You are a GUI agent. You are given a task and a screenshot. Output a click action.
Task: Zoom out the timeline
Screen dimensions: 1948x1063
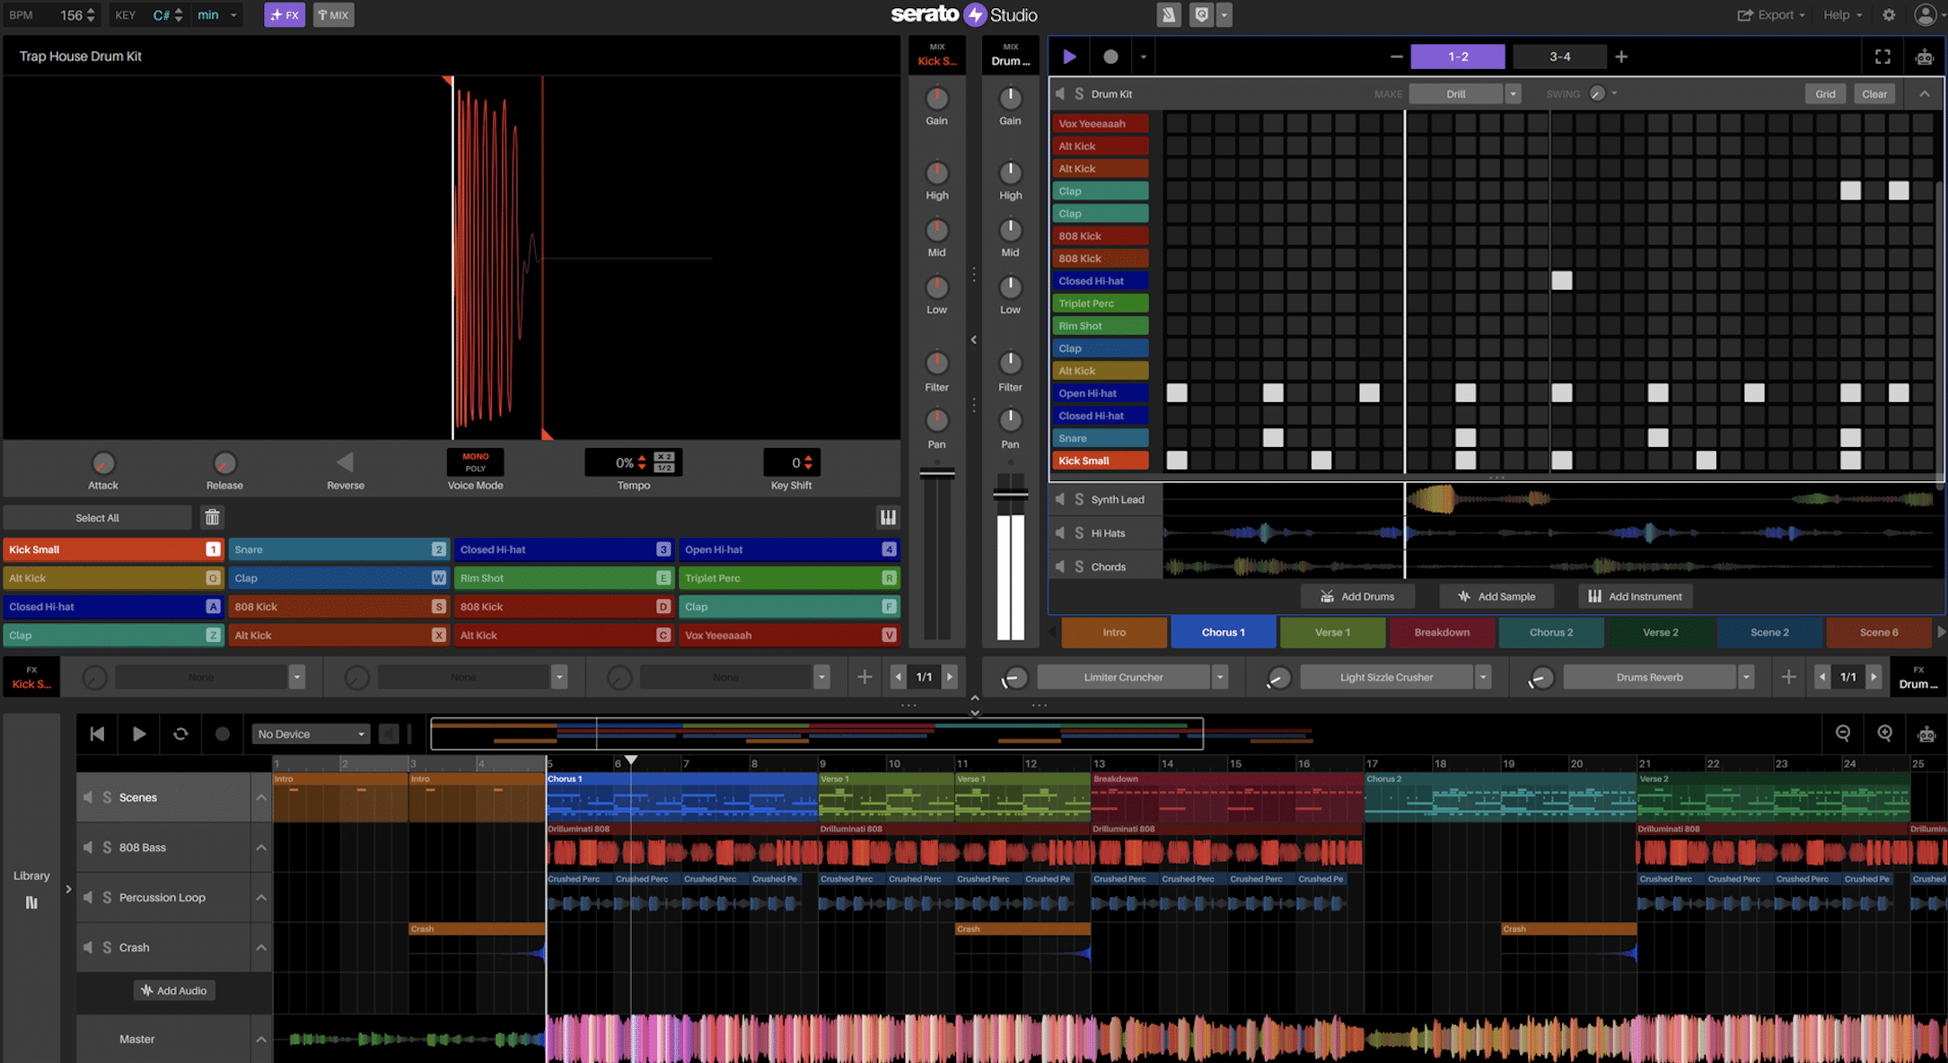pos(1843,734)
